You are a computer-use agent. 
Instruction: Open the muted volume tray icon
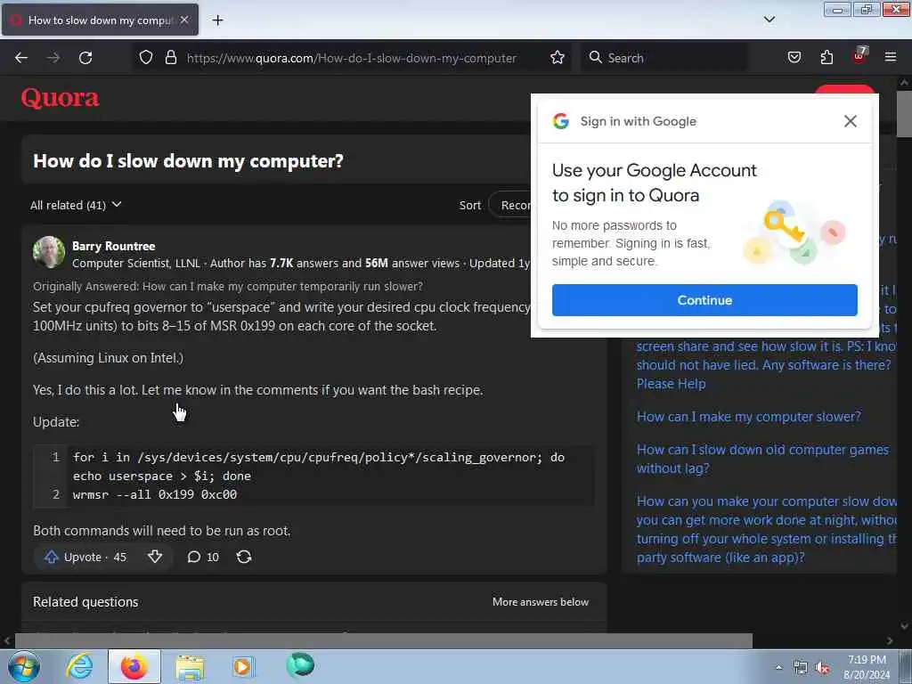(822, 668)
